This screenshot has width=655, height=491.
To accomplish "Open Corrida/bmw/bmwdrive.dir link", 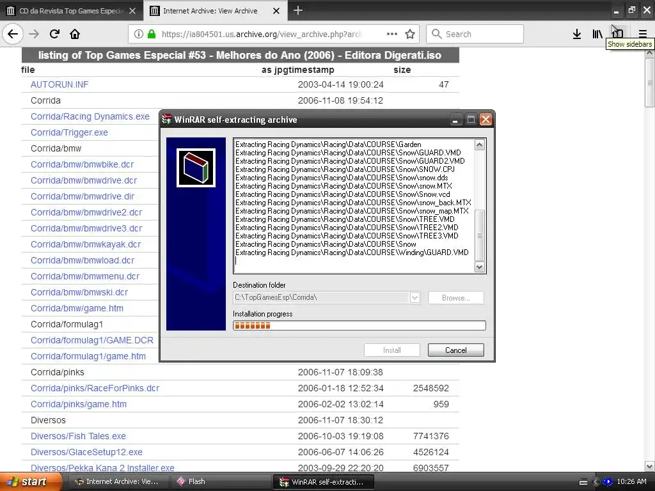I will 83,196.
